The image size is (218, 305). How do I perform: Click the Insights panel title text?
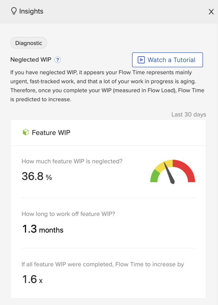31,11
